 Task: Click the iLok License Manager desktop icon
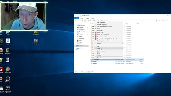(8, 90)
